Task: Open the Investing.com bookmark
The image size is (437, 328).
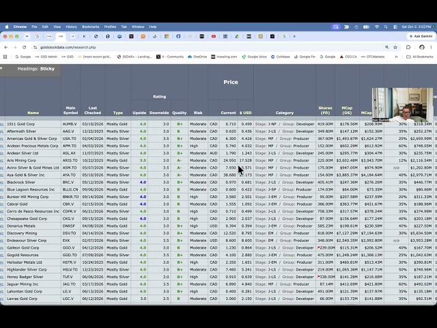Action: coord(224,57)
